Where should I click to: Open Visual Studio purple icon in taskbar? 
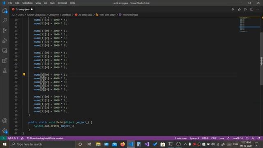coord(147,144)
